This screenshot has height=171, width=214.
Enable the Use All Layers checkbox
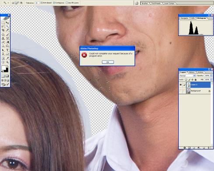click(x=67, y=3)
